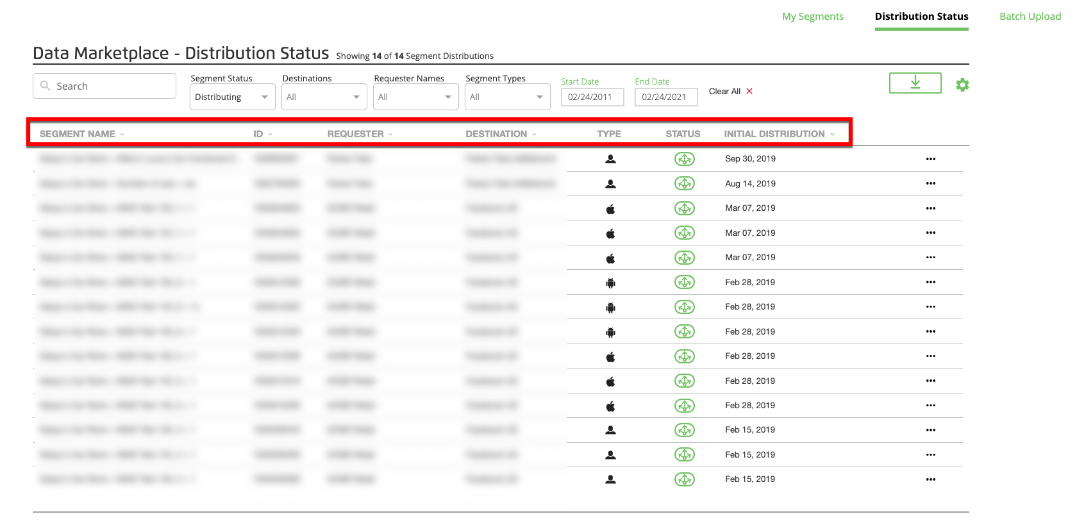Click the End Date field 02/24/2021
This screenshot has height=530, width=1077.
click(x=666, y=97)
